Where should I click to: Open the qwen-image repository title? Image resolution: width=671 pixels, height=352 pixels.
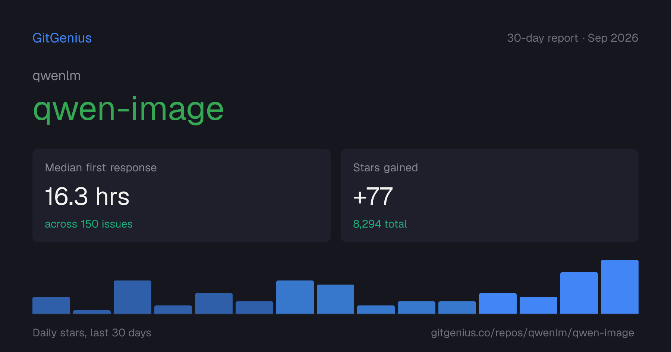[128, 110]
